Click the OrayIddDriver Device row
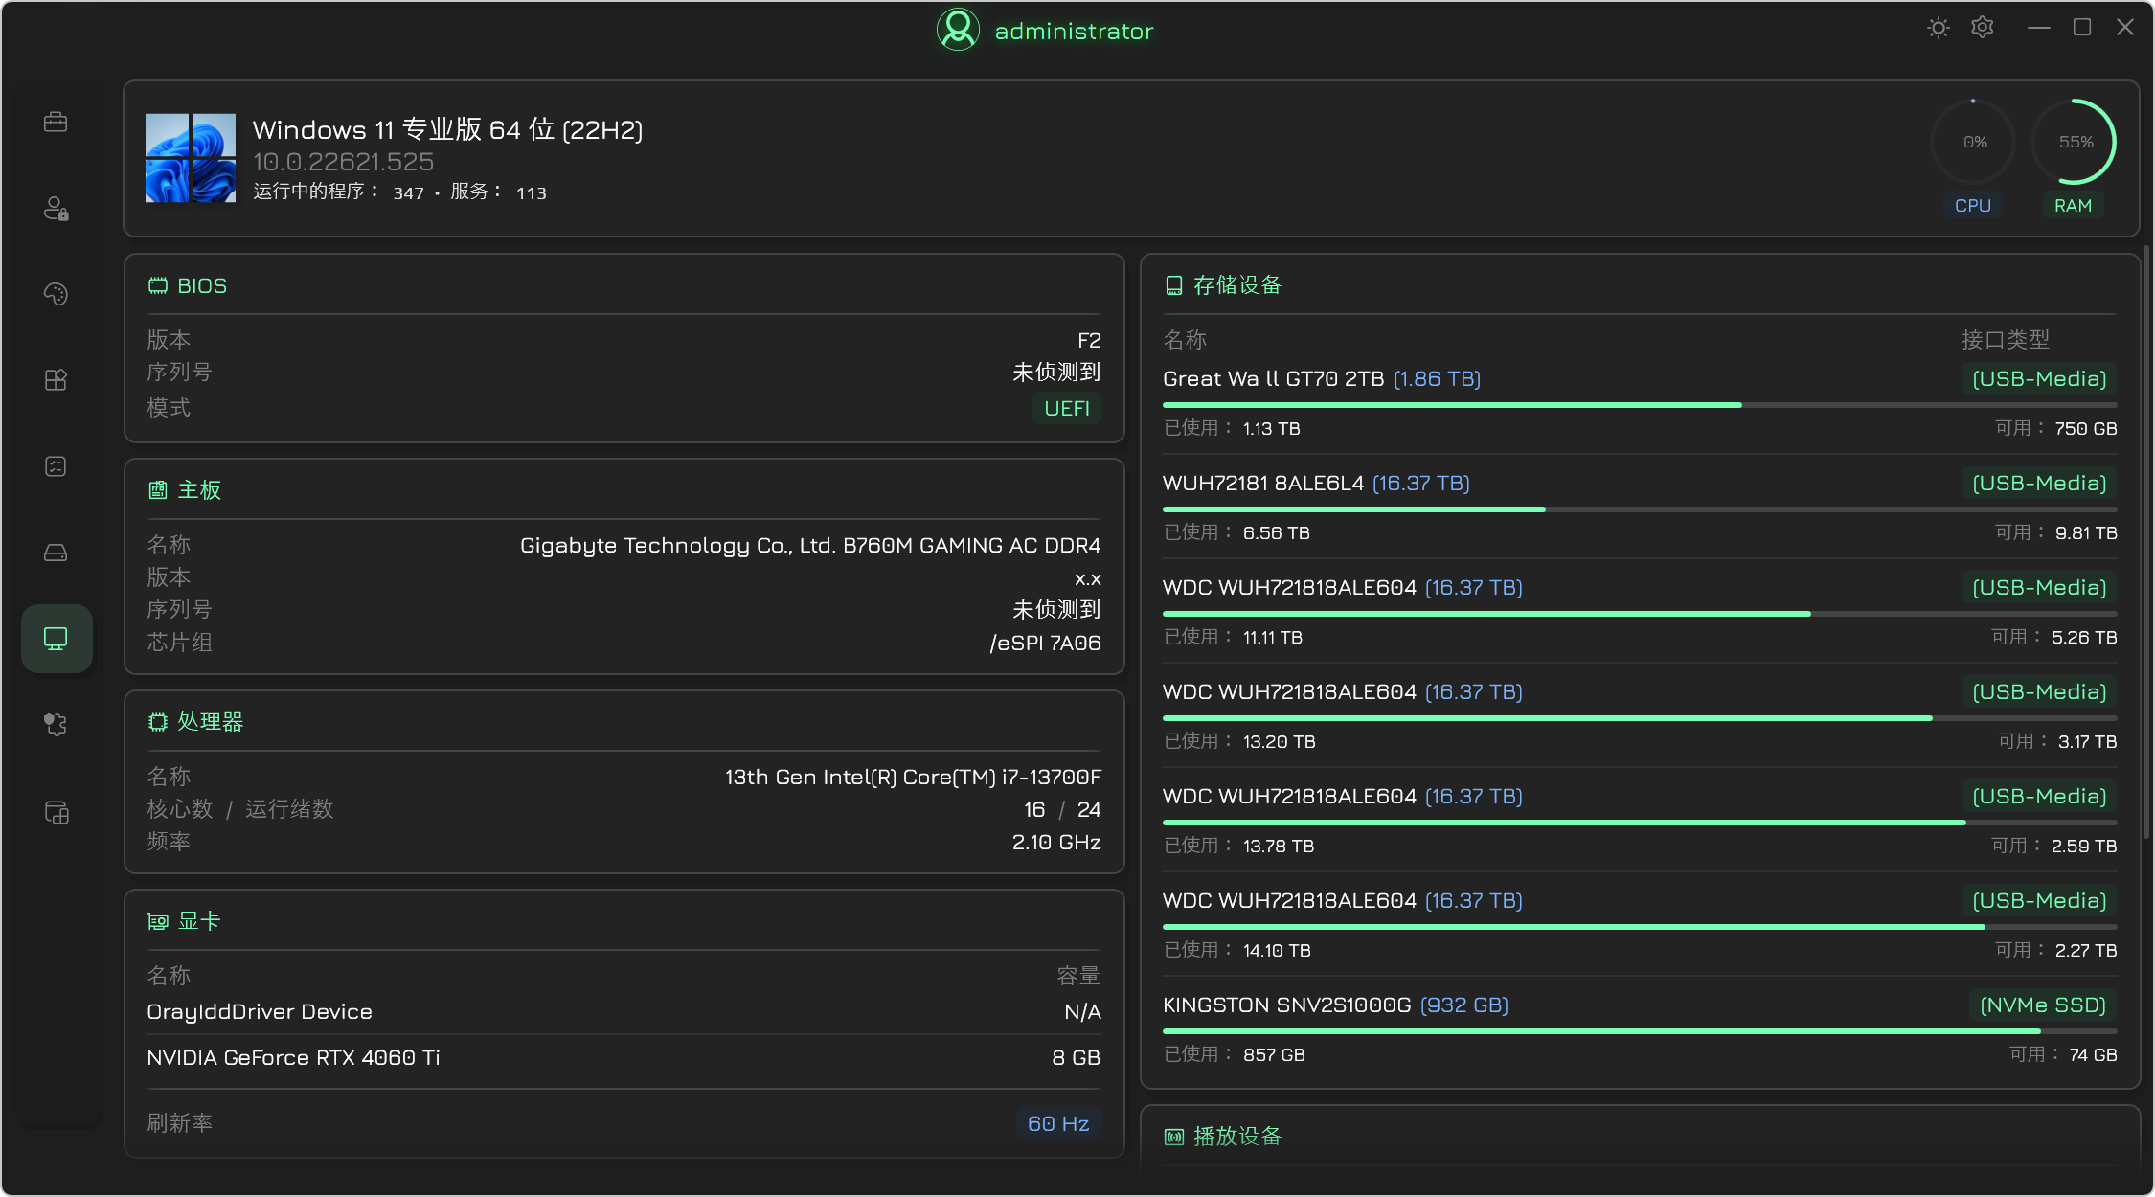This screenshot has width=2155, height=1197. [x=624, y=1011]
